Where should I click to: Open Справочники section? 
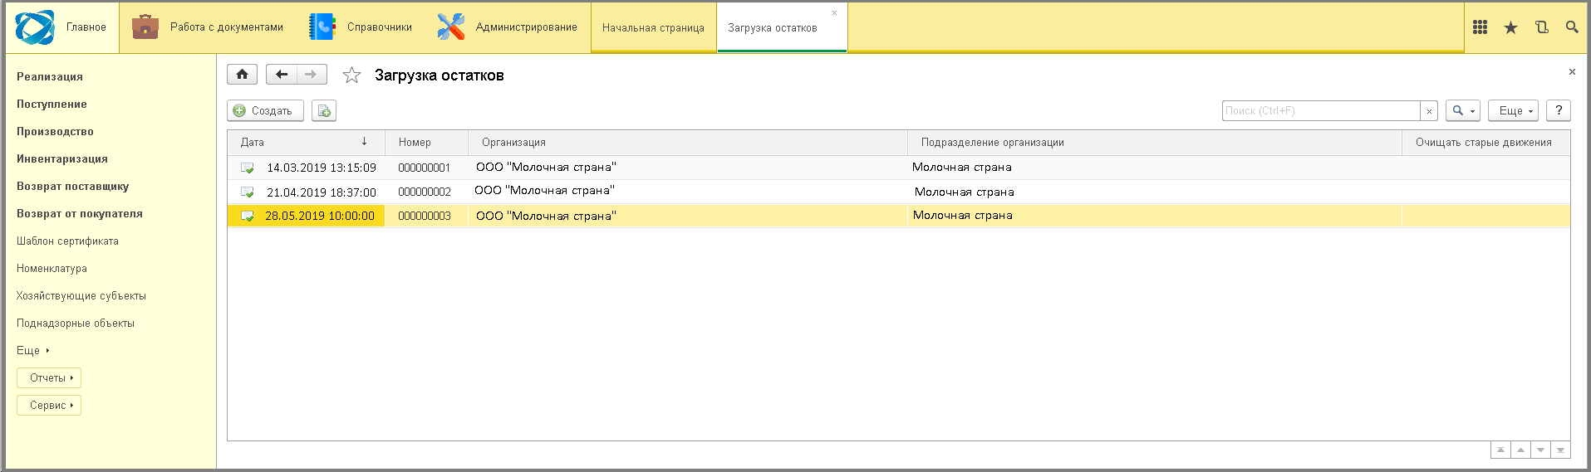[361, 27]
